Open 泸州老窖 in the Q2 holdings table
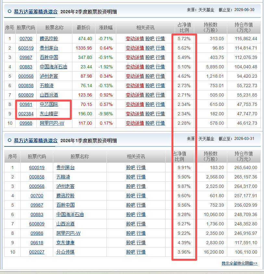 [x=49, y=76]
